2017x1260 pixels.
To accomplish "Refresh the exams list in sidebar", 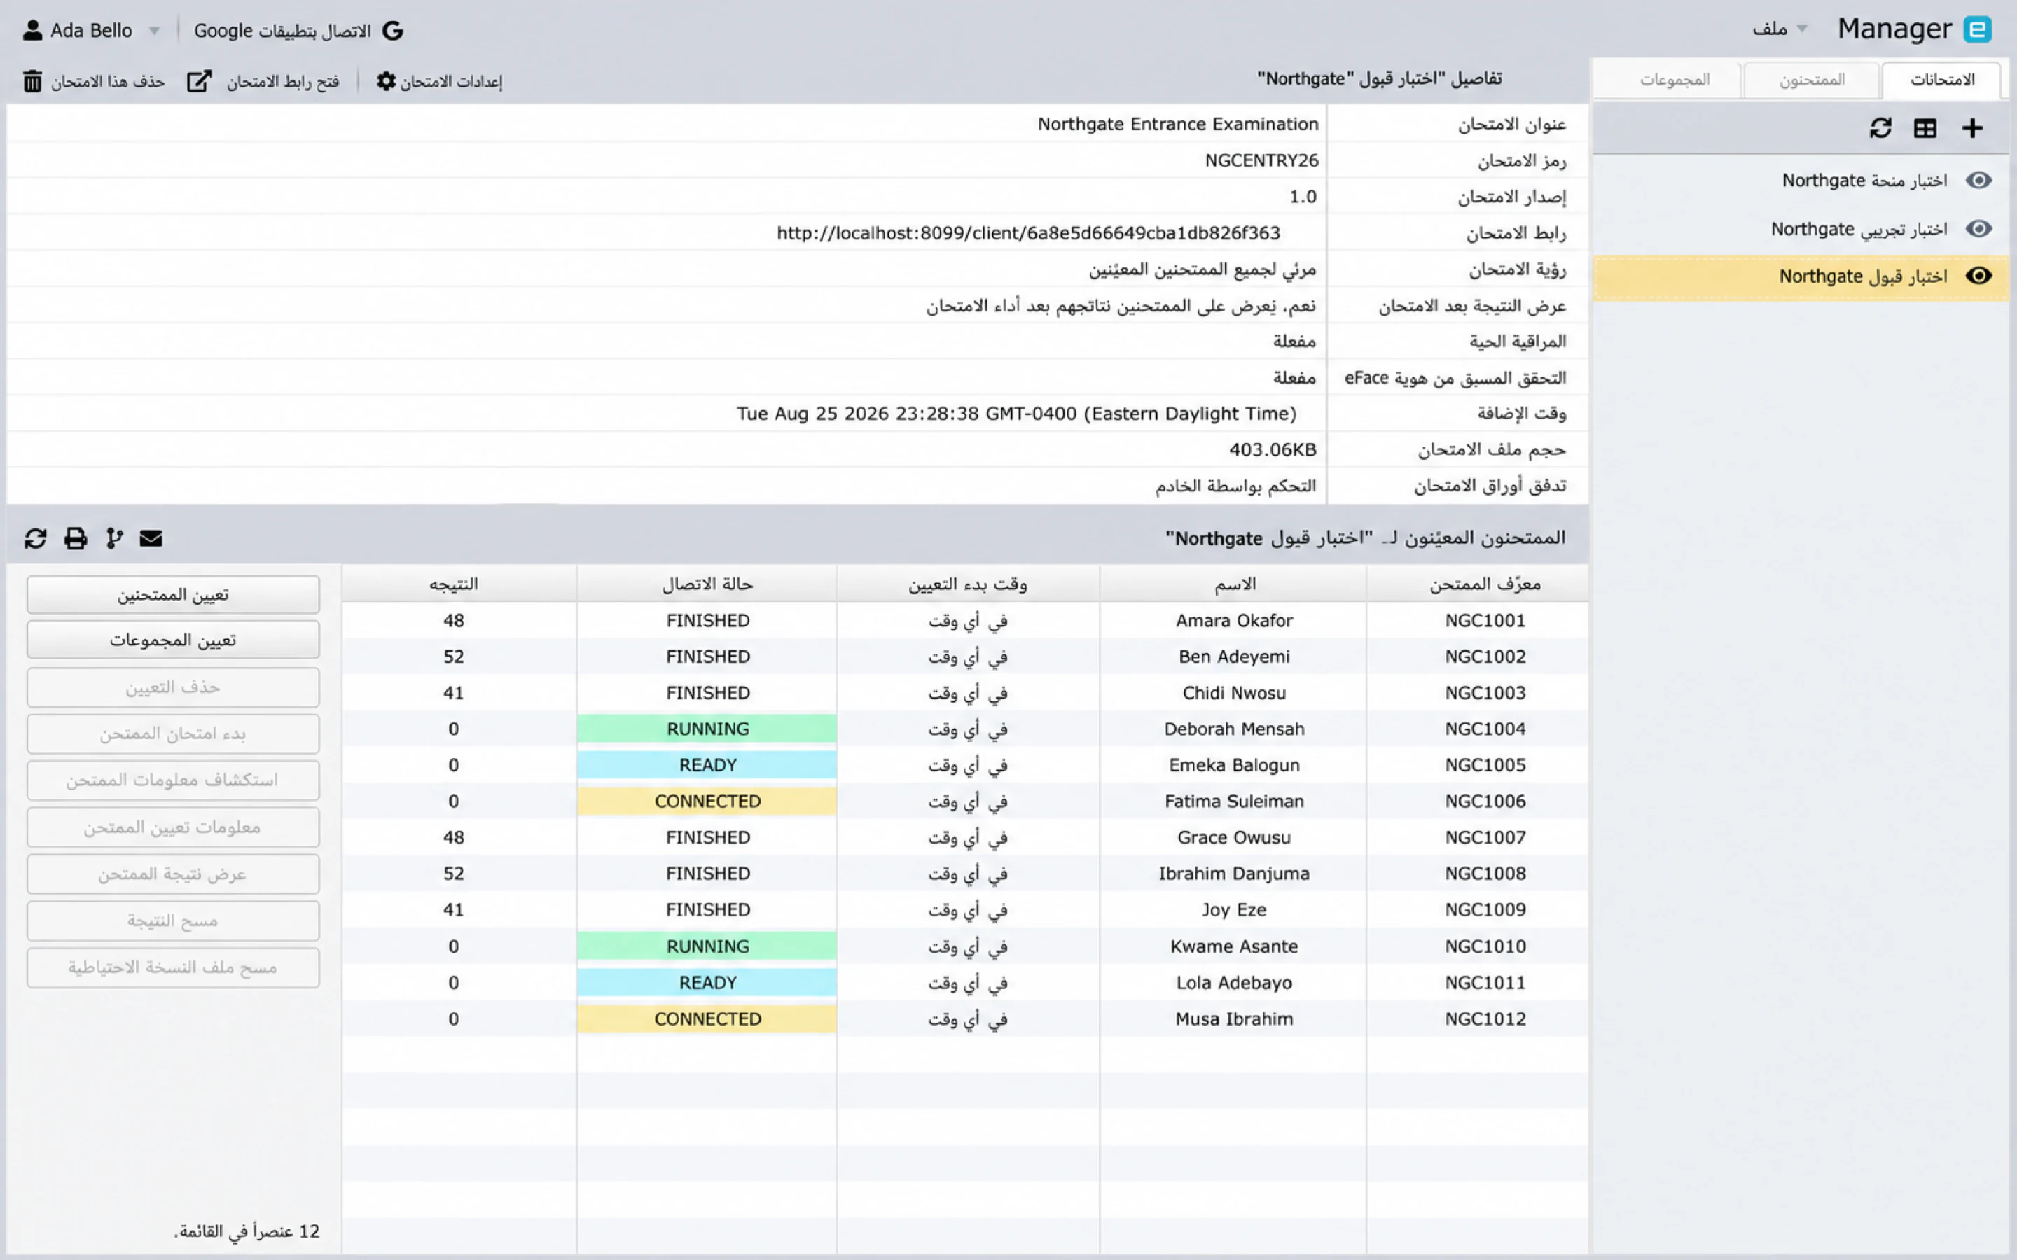I will tap(1880, 128).
